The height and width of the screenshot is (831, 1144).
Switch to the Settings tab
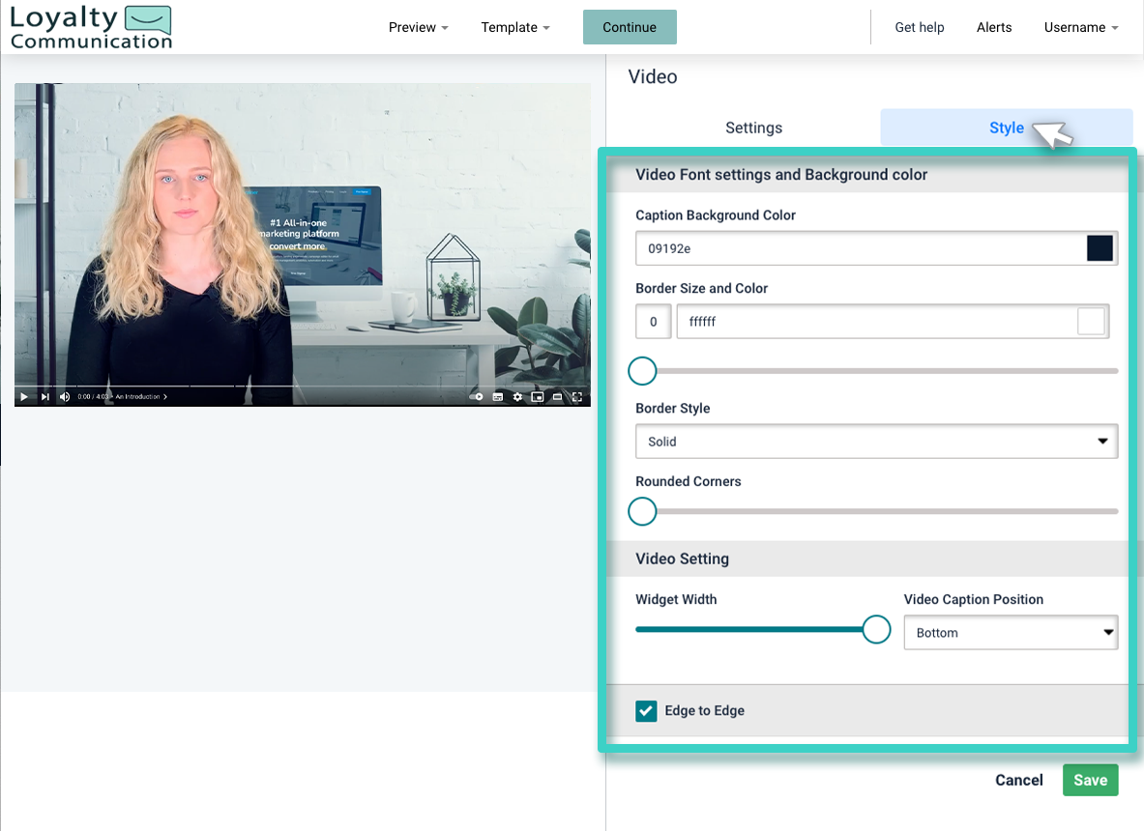coord(753,127)
